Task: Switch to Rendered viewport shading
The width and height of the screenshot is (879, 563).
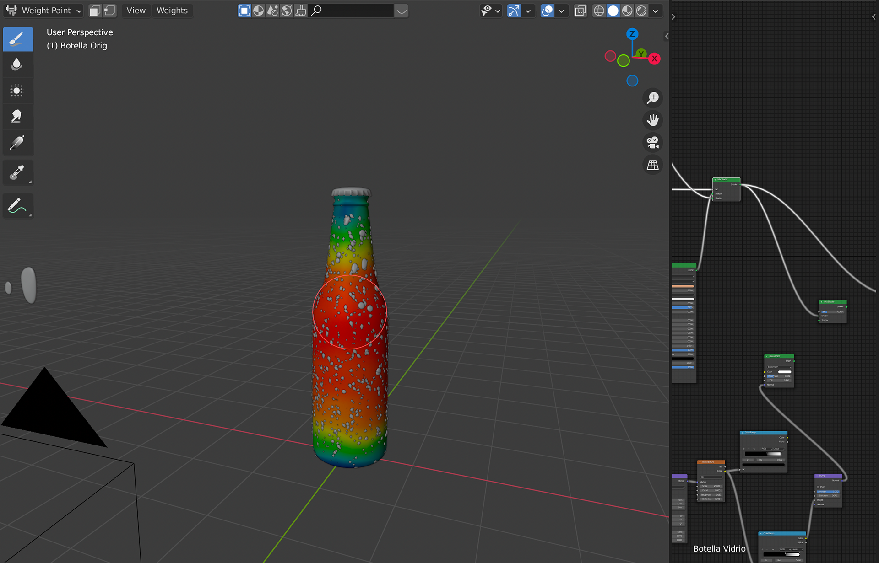Action: click(x=641, y=11)
